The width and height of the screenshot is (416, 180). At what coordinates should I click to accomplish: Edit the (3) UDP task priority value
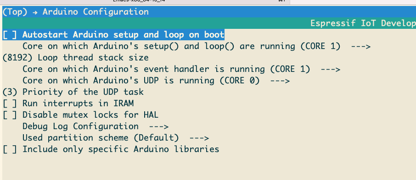10,92
